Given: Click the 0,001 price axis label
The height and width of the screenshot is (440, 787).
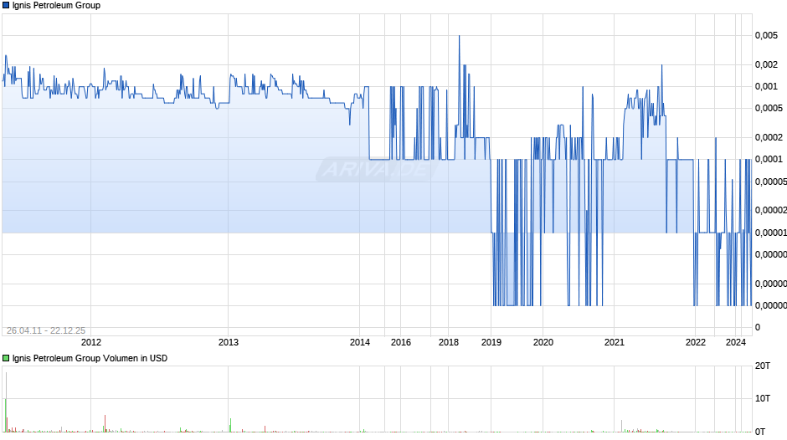Looking at the screenshot, I should (x=766, y=86).
